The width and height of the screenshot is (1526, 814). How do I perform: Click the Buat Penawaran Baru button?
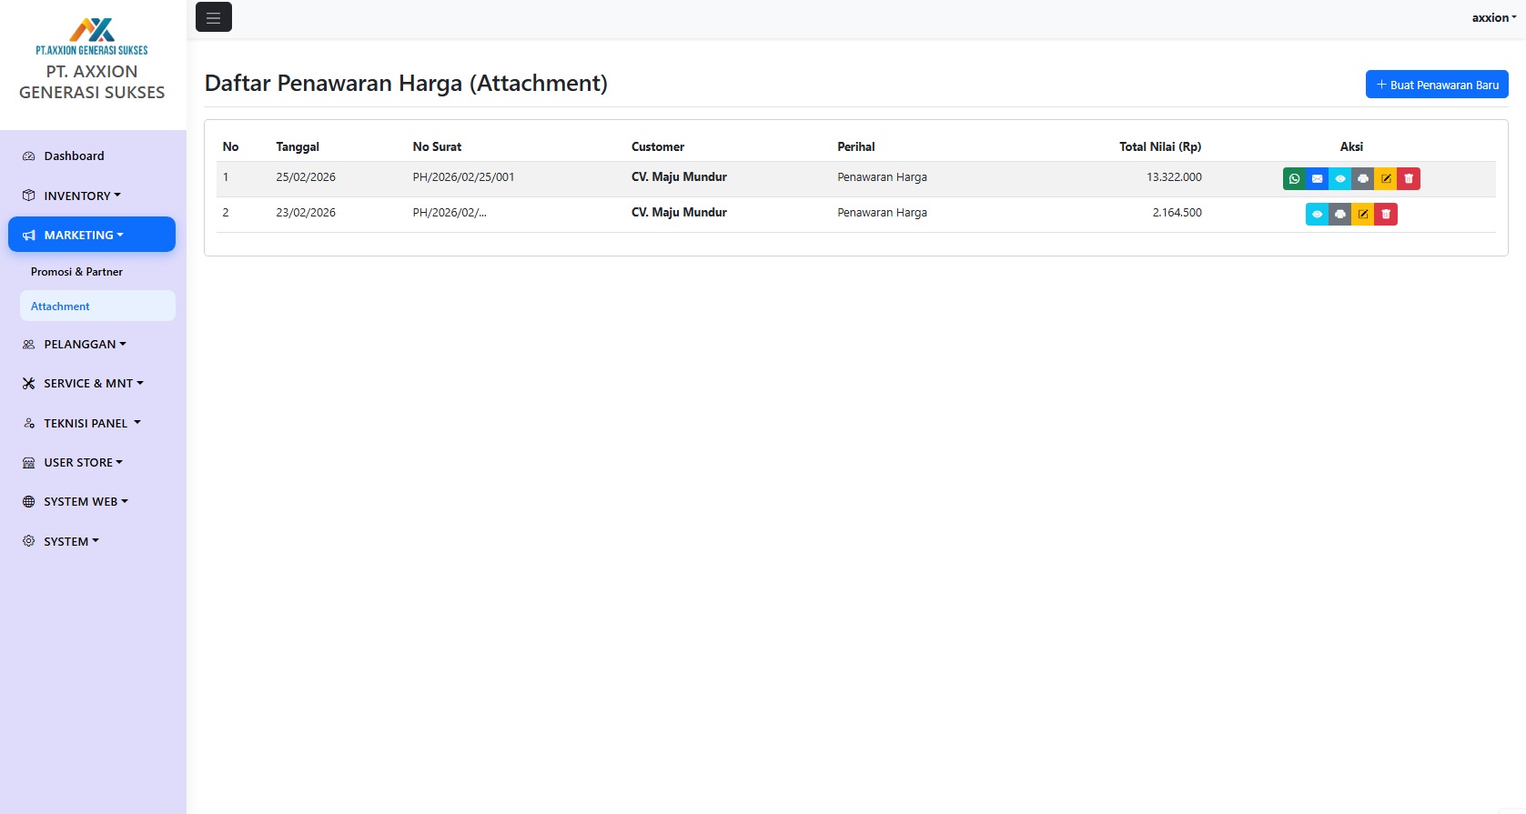pyautogui.click(x=1437, y=85)
